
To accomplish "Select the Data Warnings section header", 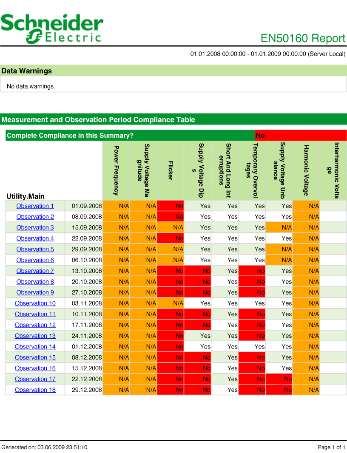I will [173, 71].
